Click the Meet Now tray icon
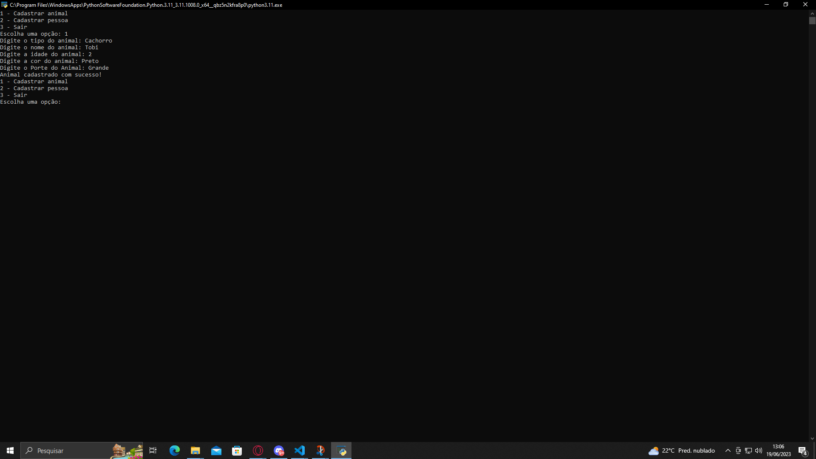Viewport: 816px width, 459px height. [738, 450]
